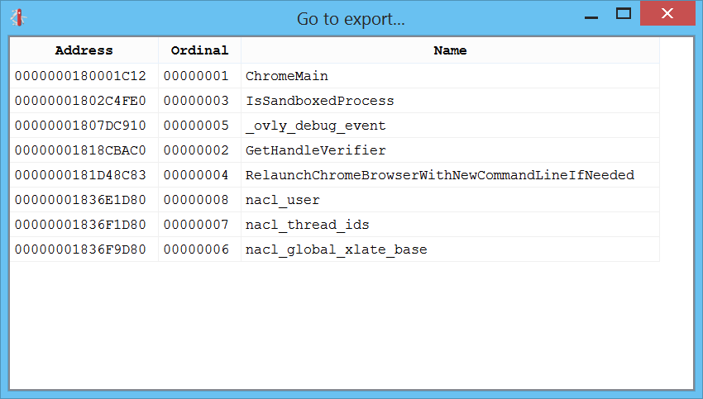Viewport: 703px width, 399px height.
Task: Select the GetHandleVerifier export name
Action: pos(316,150)
